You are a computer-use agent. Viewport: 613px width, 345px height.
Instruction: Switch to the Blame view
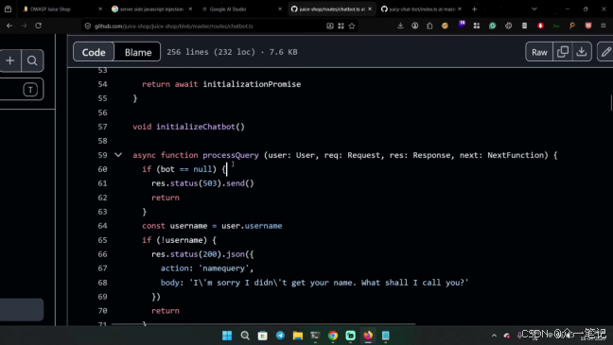[138, 52]
